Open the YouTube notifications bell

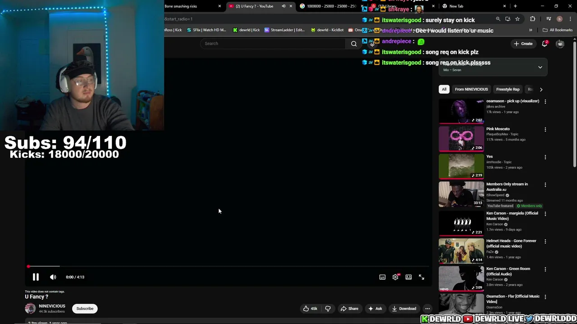pyautogui.click(x=545, y=44)
